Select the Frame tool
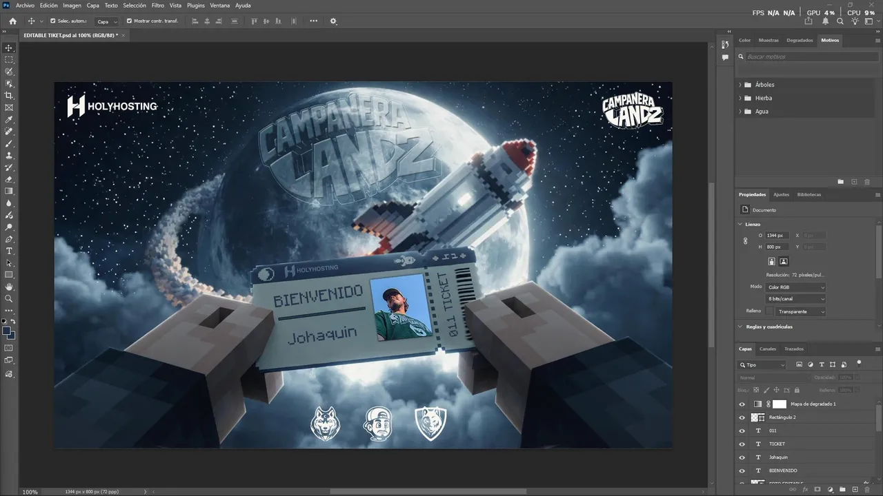This screenshot has width=883, height=496. coord(9,107)
